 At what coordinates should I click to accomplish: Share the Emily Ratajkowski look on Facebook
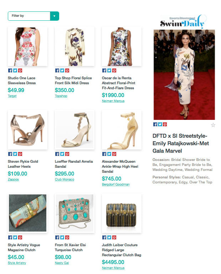tap(155, 124)
